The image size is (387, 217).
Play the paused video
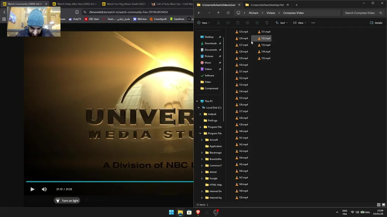point(32,189)
